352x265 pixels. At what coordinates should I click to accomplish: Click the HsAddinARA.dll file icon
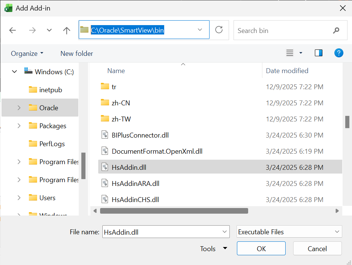click(105, 183)
